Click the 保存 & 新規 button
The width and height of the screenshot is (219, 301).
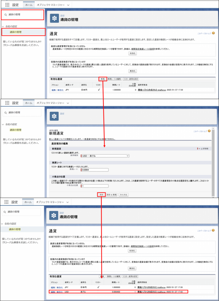pyautogui.click(x=112, y=195)
